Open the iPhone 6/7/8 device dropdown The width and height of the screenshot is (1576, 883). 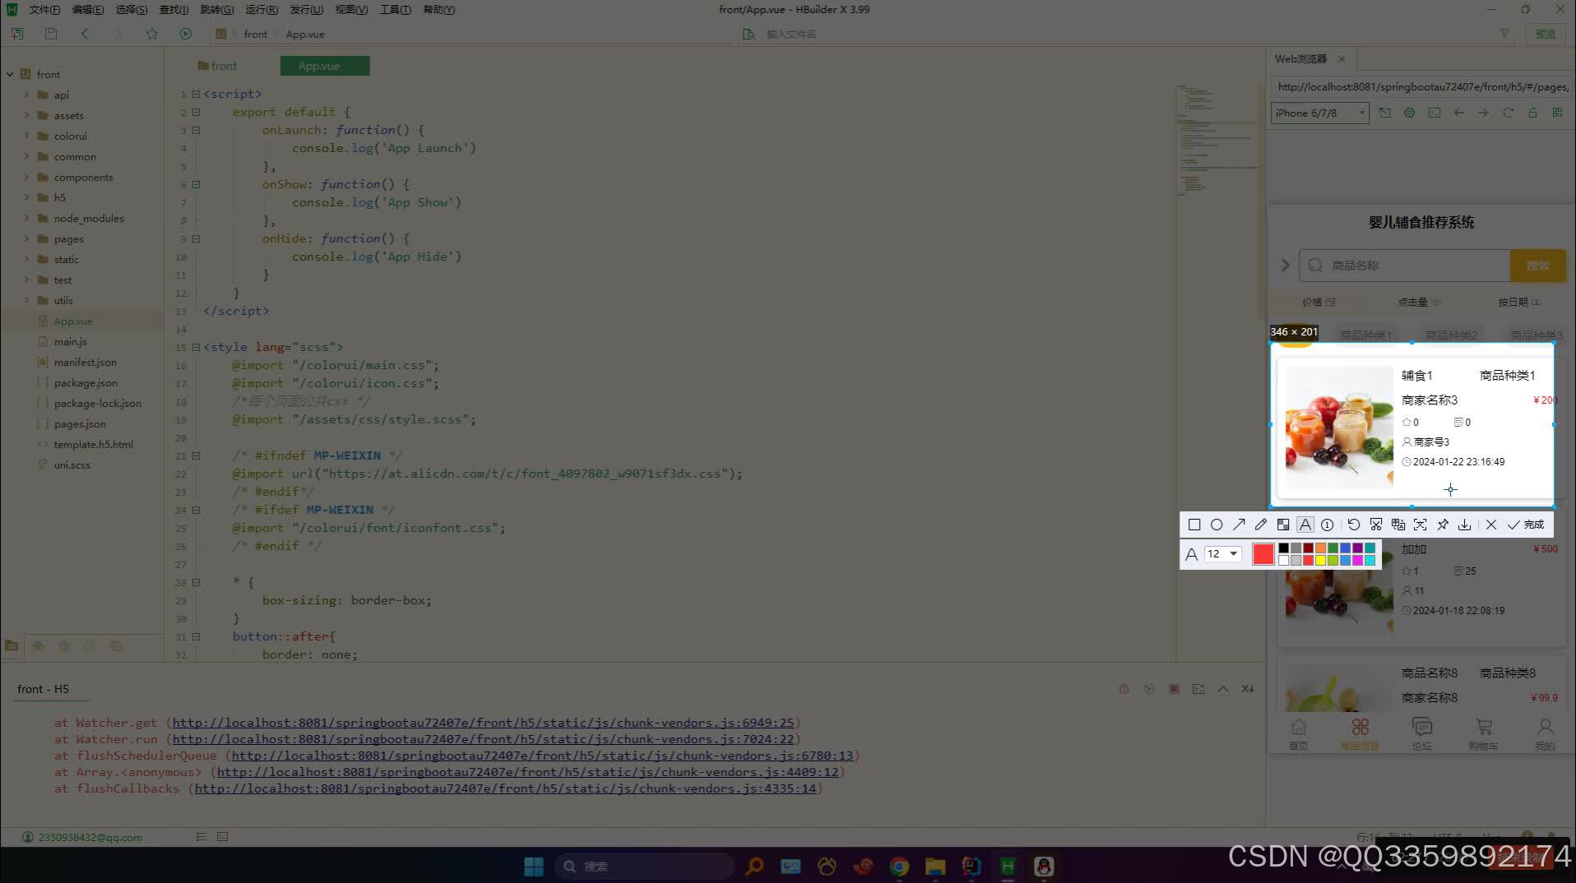click(x=1319, y=113)
